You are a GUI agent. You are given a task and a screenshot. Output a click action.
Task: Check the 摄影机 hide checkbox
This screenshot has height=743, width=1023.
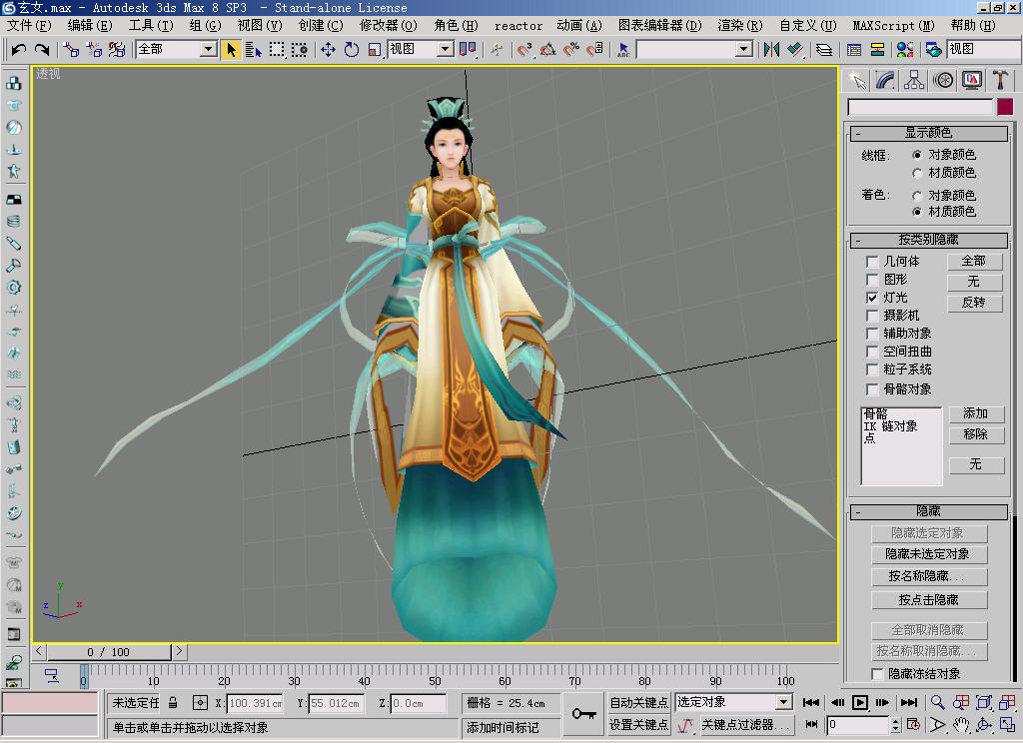point(871,315)
